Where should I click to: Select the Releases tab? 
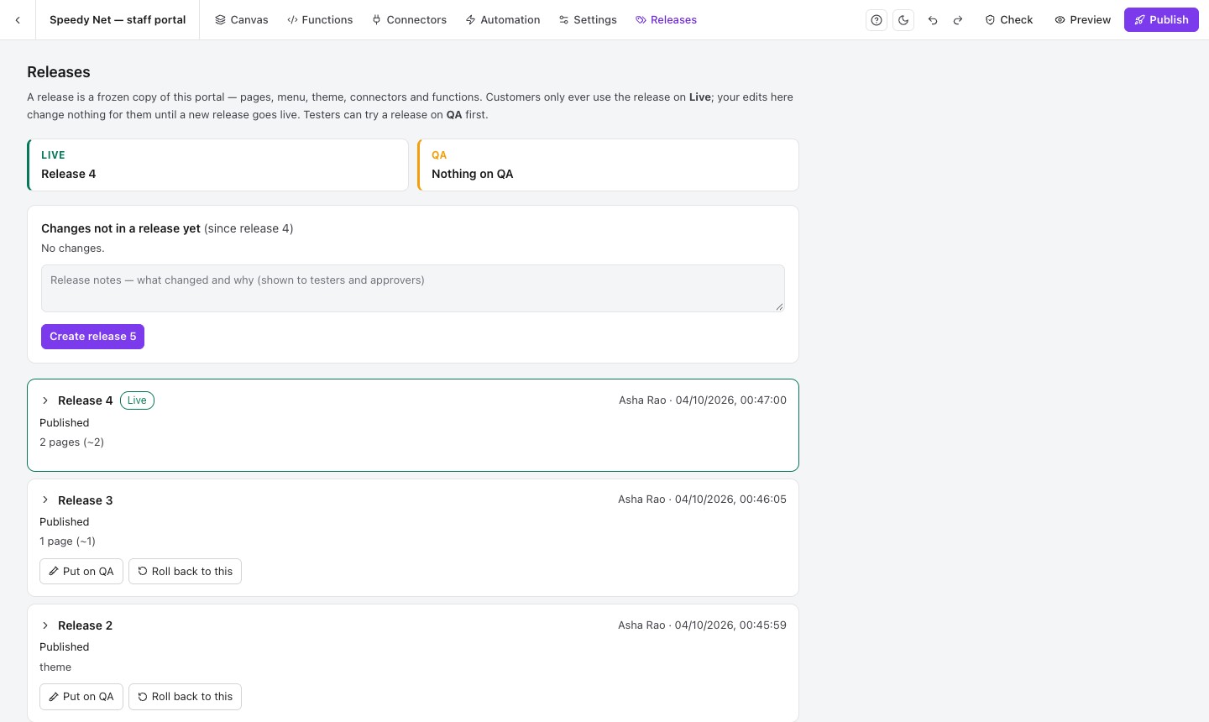[x=667, y=20]
